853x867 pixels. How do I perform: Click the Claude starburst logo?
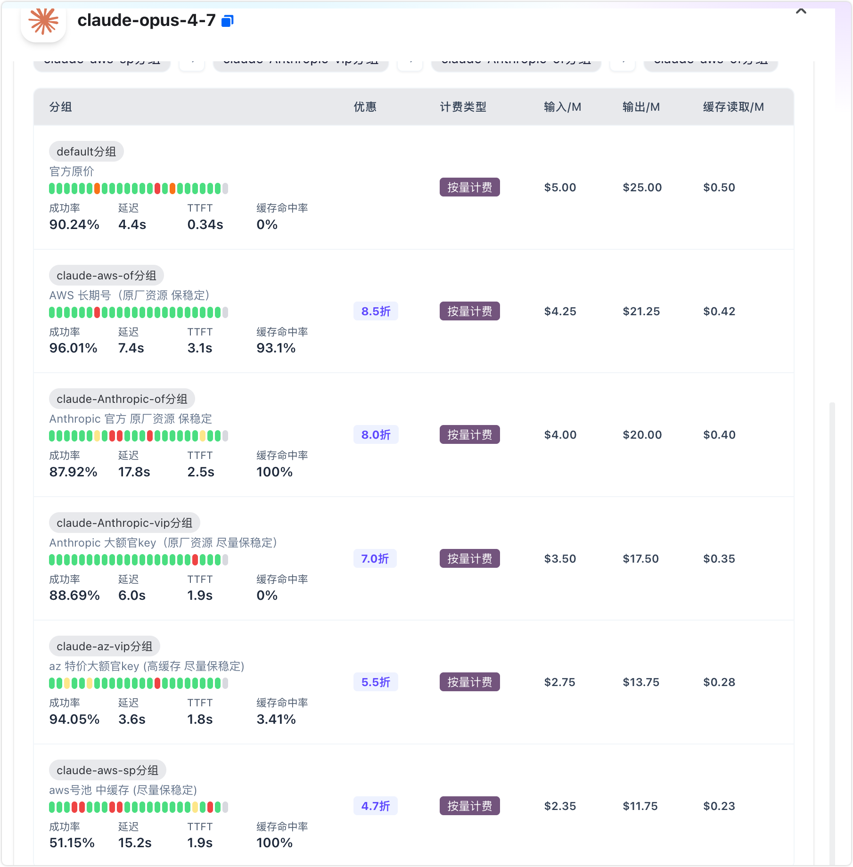(x=43, y=21)
